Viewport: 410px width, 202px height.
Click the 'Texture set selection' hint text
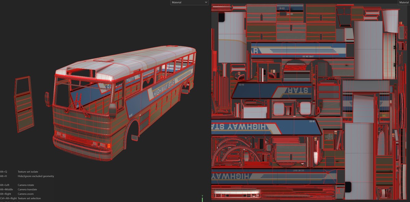[x=29, y=198]
